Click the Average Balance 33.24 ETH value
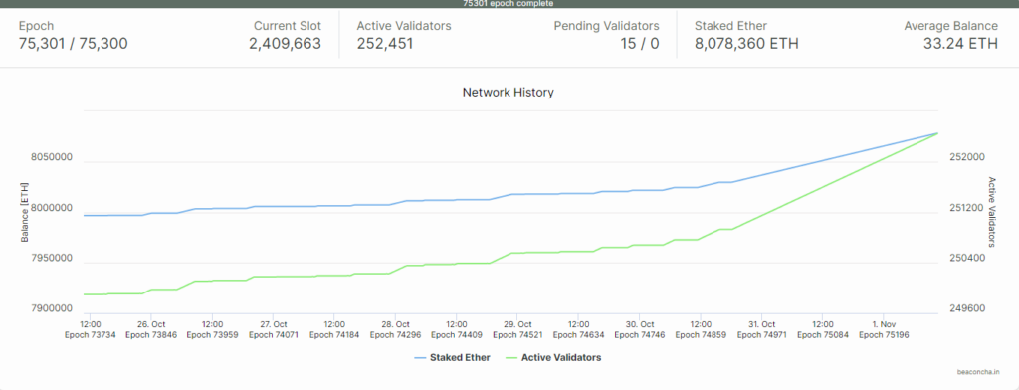The width and height of the screenshot is (1019, 390). coord(960,44)
